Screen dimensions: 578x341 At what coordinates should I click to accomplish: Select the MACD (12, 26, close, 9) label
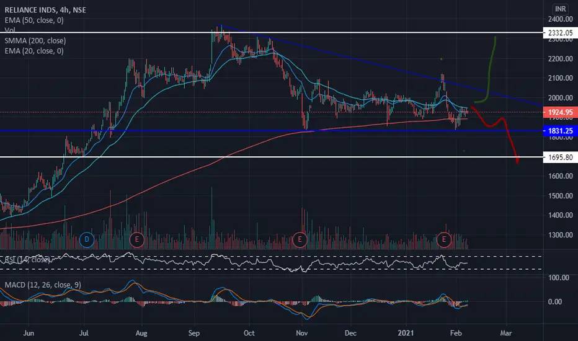click(43, 285)
